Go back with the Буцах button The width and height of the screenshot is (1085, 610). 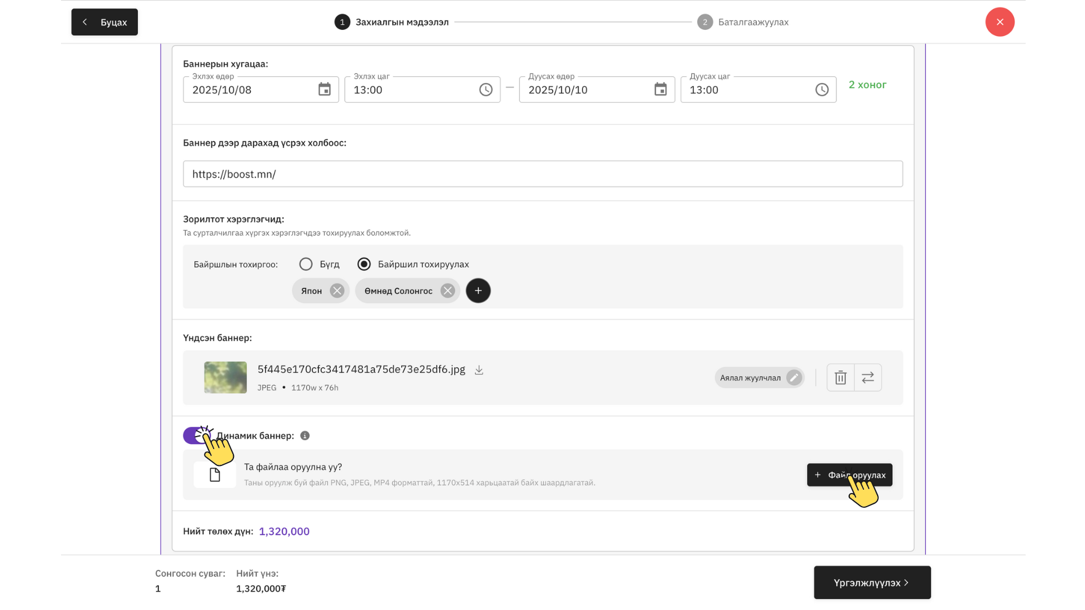click(x=105, y=22)
